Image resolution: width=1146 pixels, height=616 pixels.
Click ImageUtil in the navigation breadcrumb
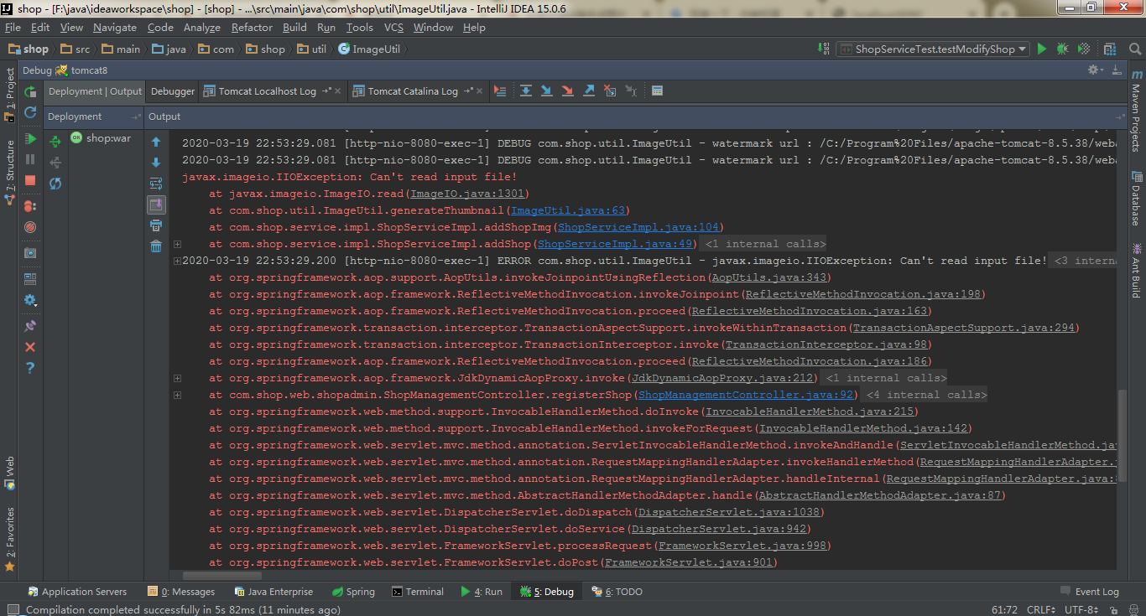point(369,49)
